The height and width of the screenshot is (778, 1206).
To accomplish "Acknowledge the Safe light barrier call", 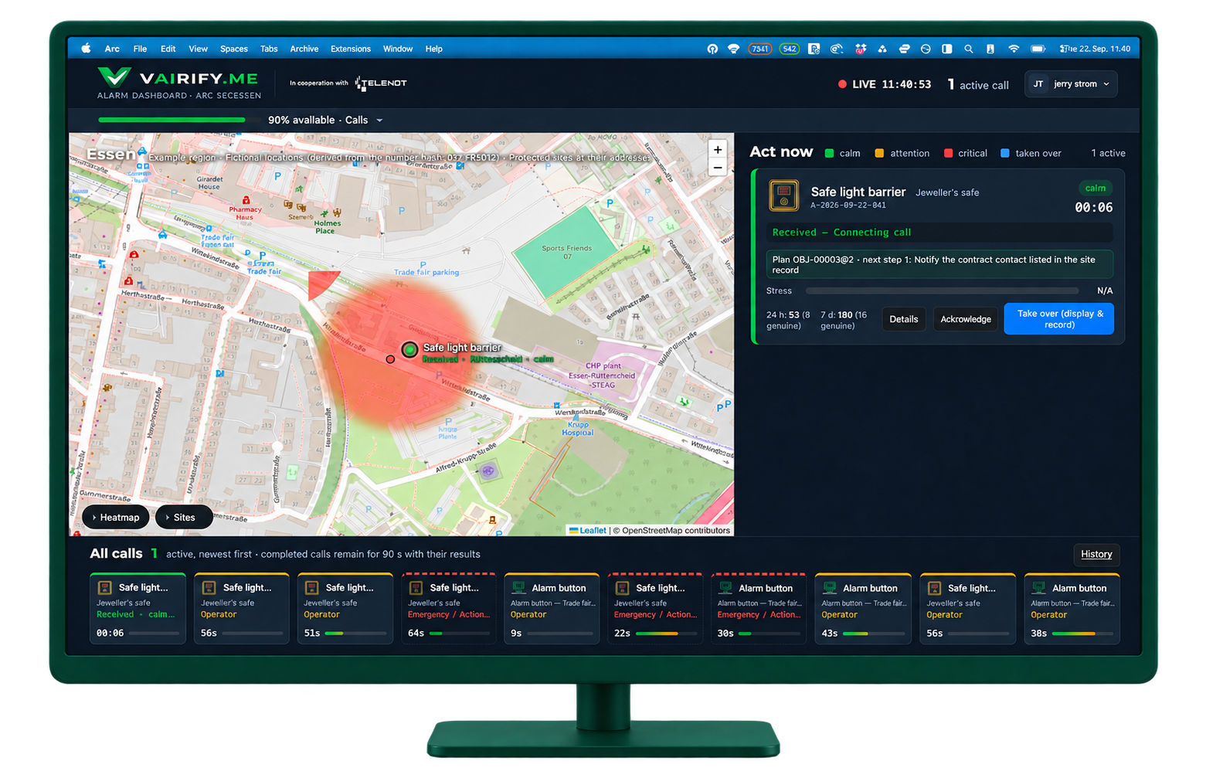I will point(965,319).
